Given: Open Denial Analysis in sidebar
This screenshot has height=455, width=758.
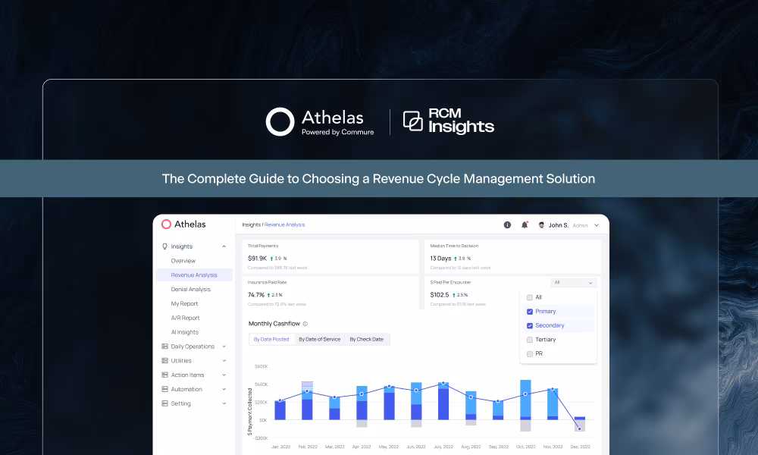Looking at the screenshot, I should tap(190, 290).
